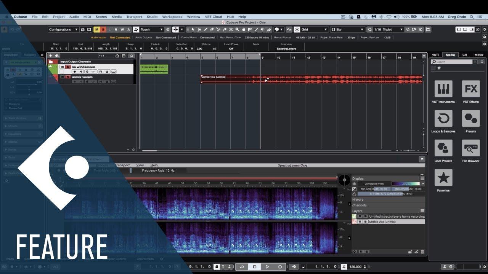Screen dimensions: 488x274
Task: Open Favorites star tile
Action: (x=443, y=178)
